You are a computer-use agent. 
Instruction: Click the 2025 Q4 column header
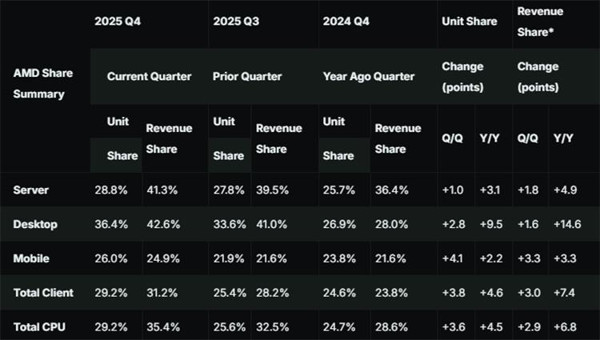[118, 22]
